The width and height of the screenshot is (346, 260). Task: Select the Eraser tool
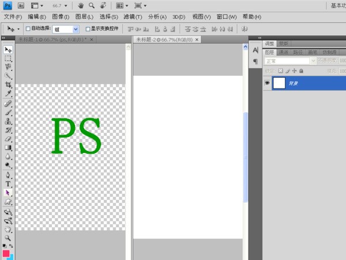[8, 139]
